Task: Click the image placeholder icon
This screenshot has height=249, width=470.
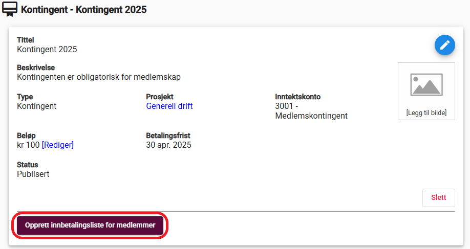Action: point(426,85)
